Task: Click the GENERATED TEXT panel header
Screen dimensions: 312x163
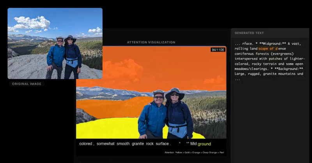Action: (x=249, y=33)
